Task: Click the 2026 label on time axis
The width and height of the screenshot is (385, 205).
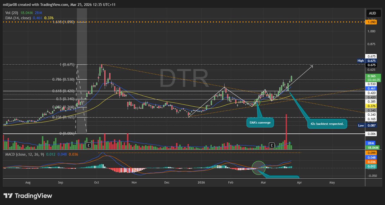Action: tap(201, 183)
